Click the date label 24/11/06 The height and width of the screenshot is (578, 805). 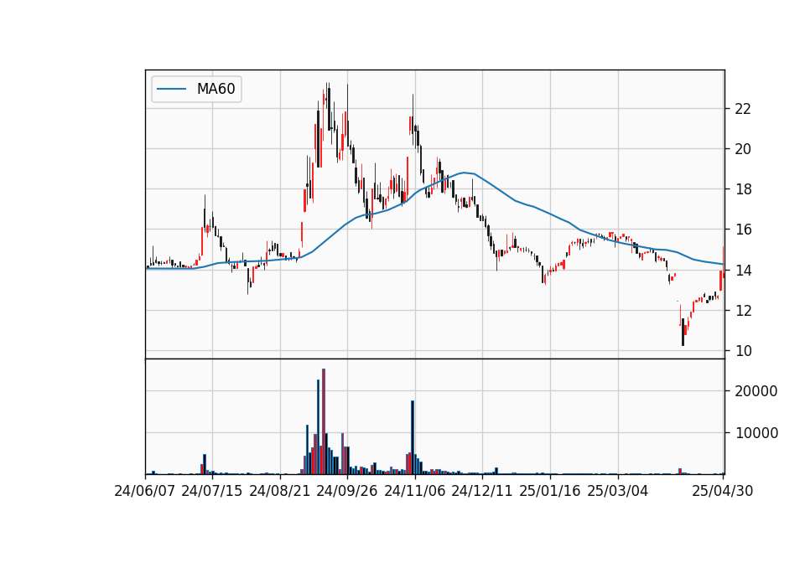pyautogui.click(x=415, y=491)
